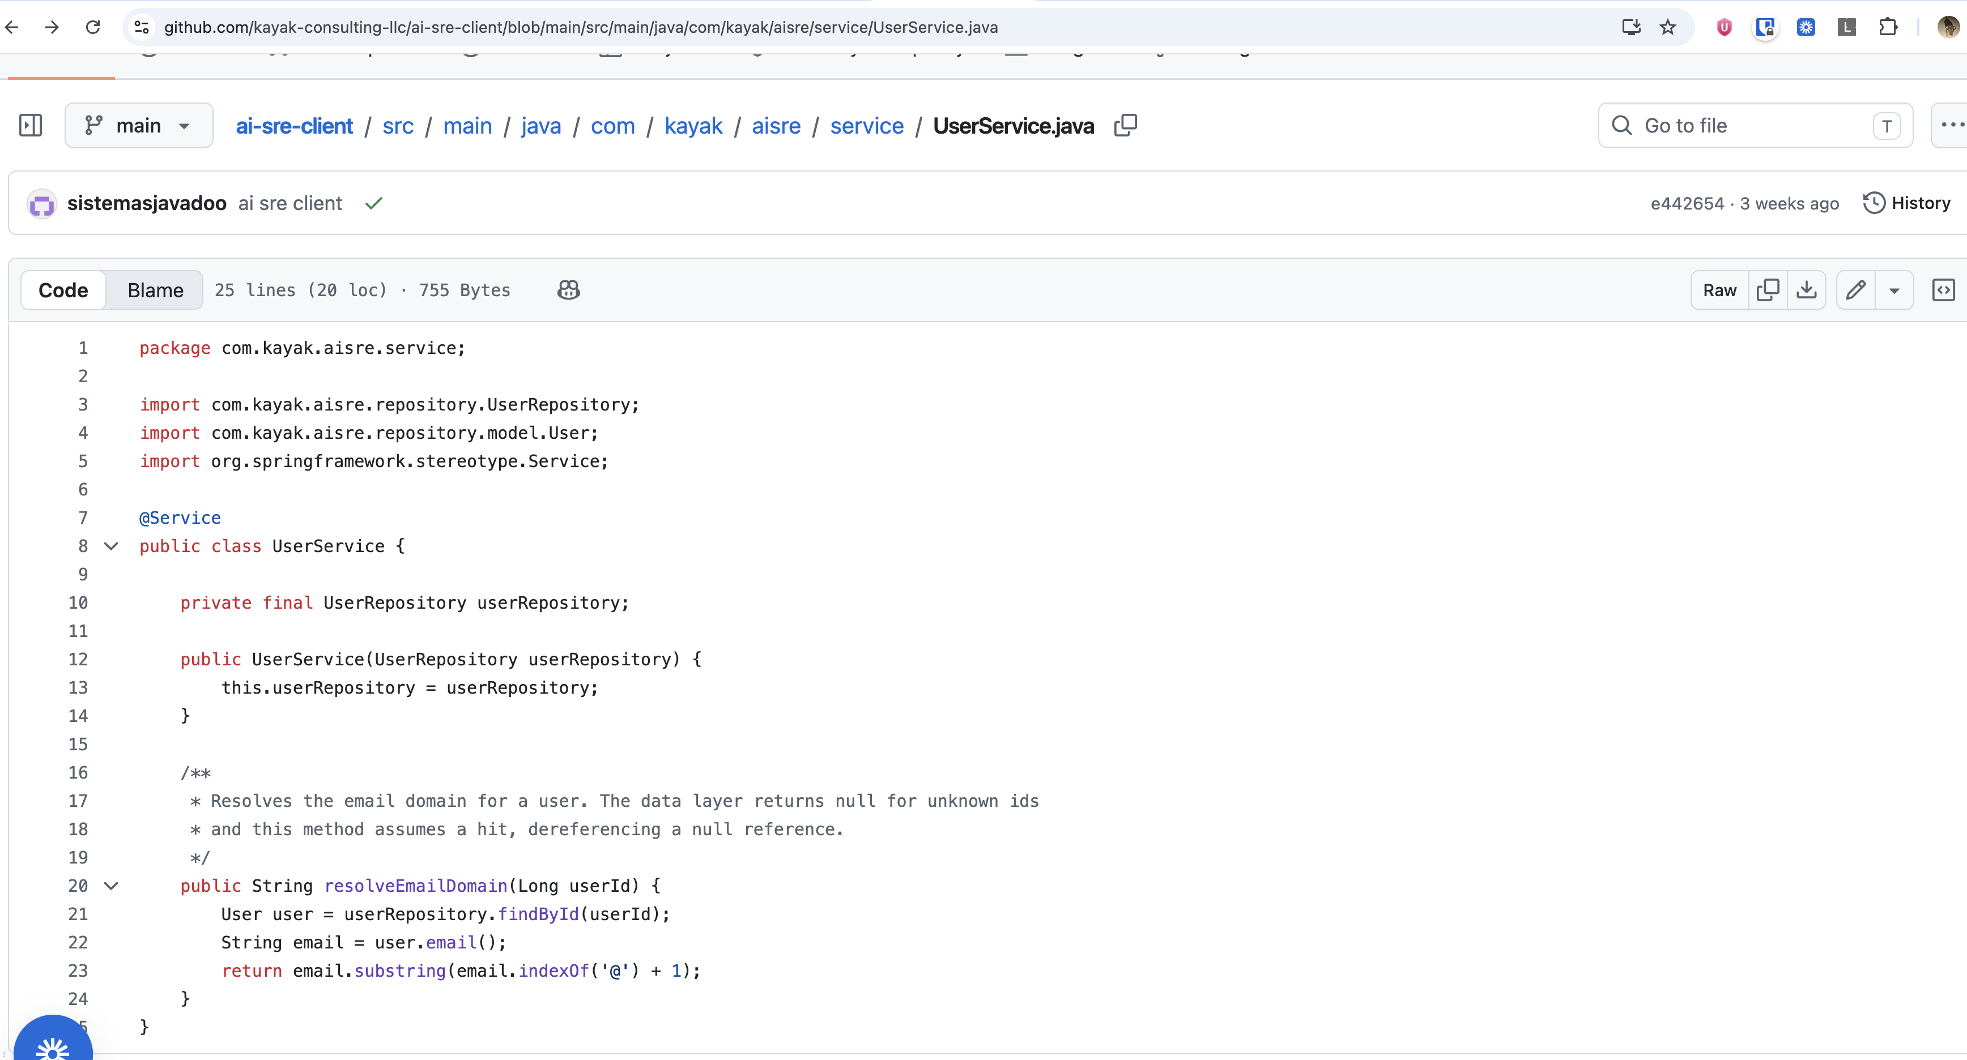
Task: Open Copilot icon in file header
Action: (569, 290)
